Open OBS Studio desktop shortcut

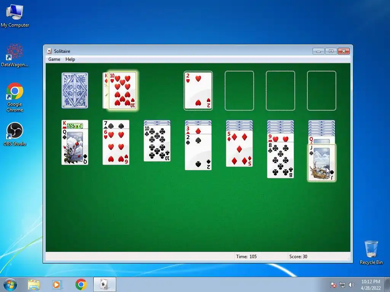tap(15, 134)
